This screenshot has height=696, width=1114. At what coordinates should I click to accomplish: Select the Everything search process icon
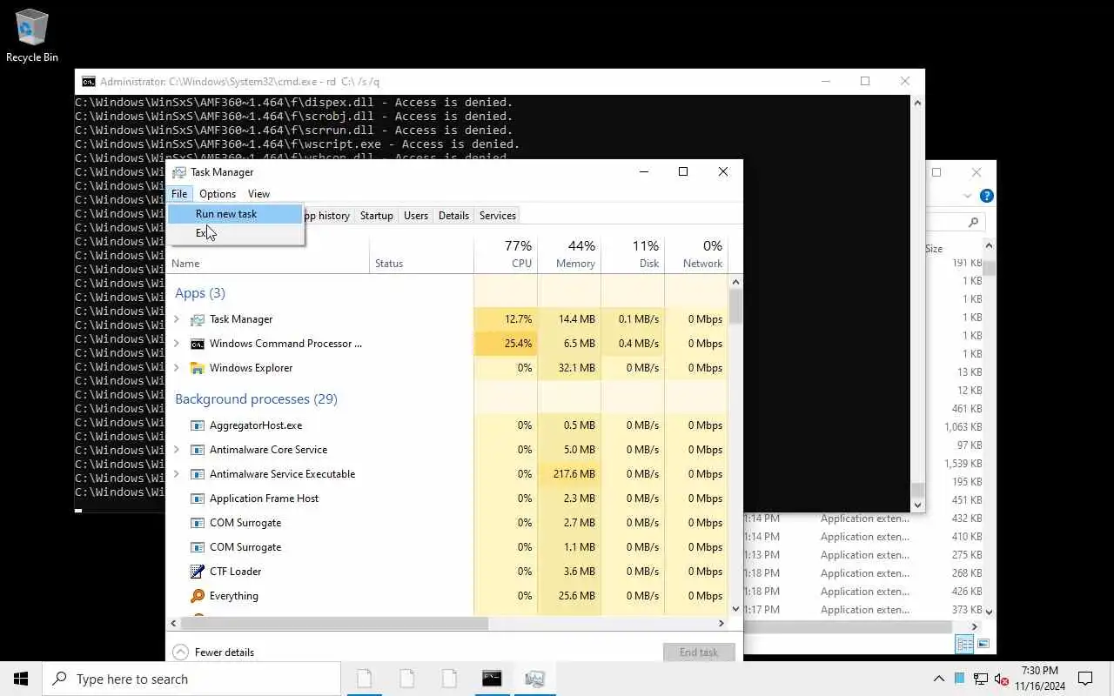198,596
